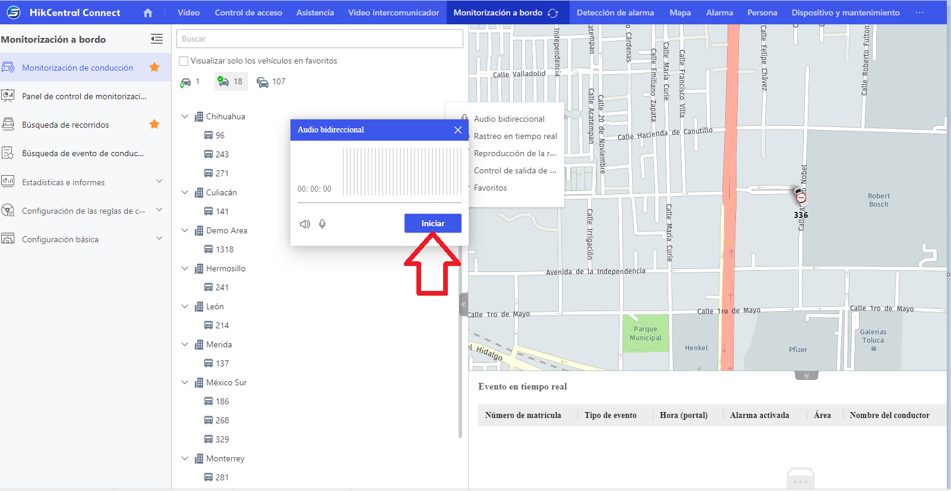This screenshot has height=491, width=951.
Task: Collapse the Chihuahua tree group
Action: (x=185, y=116)
